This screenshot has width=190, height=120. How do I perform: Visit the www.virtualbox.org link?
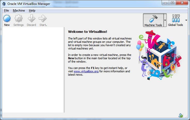tap(86, 71)
